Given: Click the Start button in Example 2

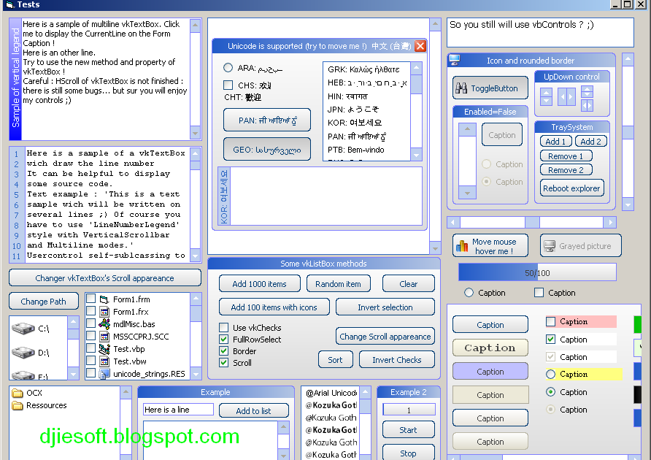Looking at the screenshot, I should click(x=409, y=429).
